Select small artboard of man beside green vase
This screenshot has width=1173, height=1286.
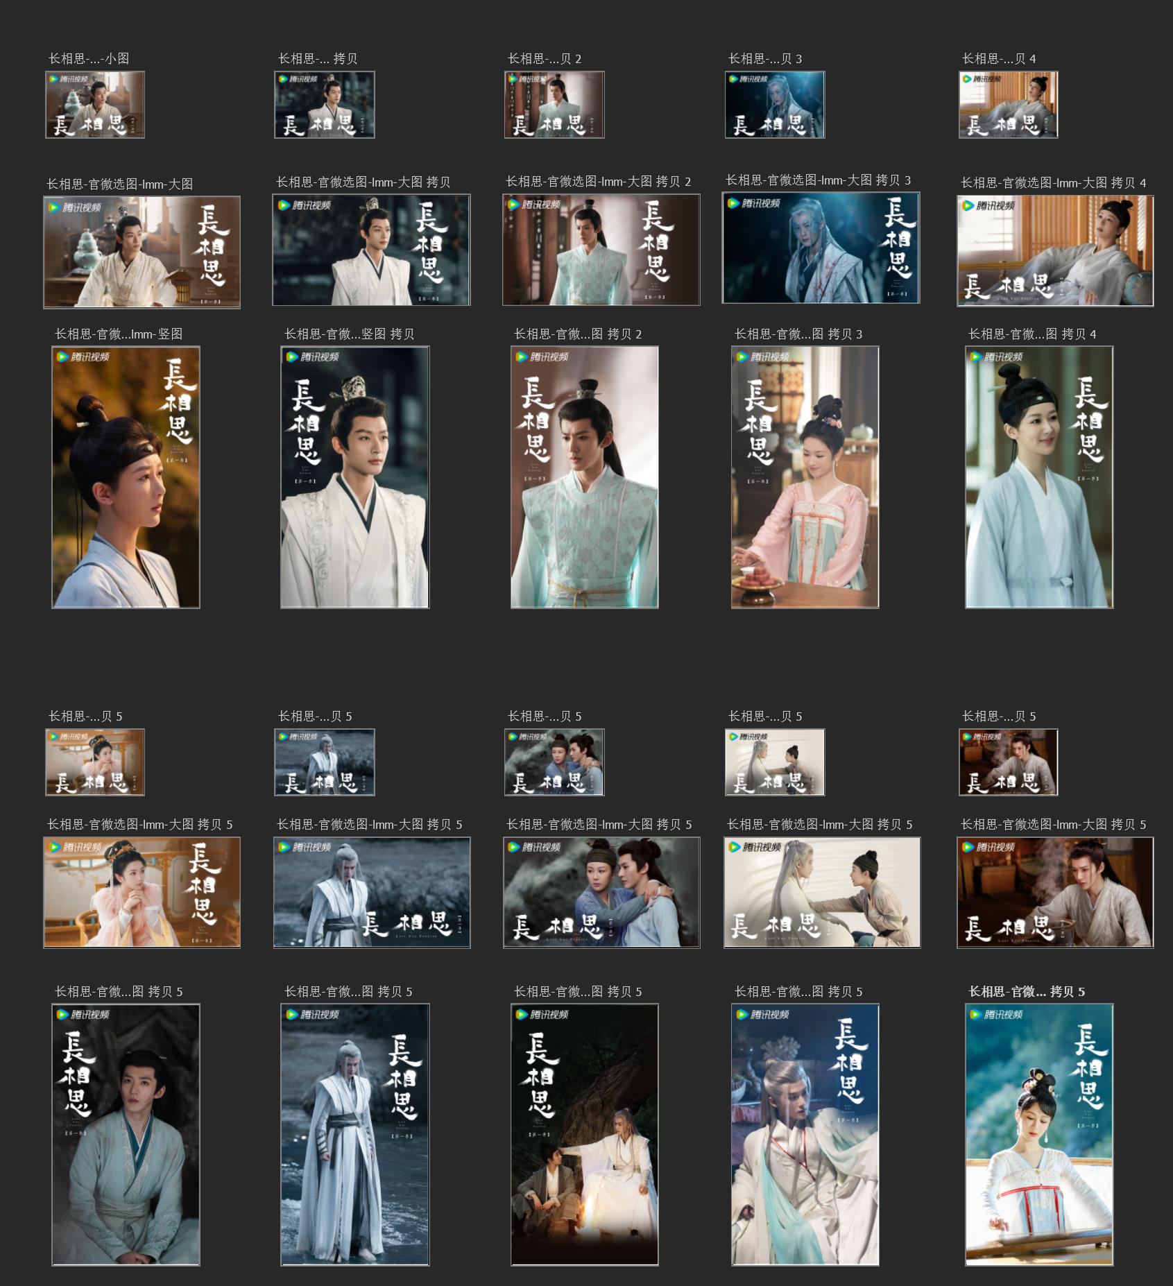95,105
